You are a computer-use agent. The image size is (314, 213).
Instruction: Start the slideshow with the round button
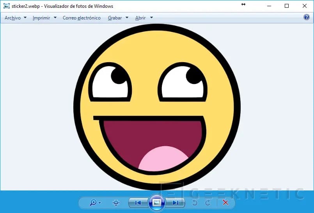tap(156, 203)
